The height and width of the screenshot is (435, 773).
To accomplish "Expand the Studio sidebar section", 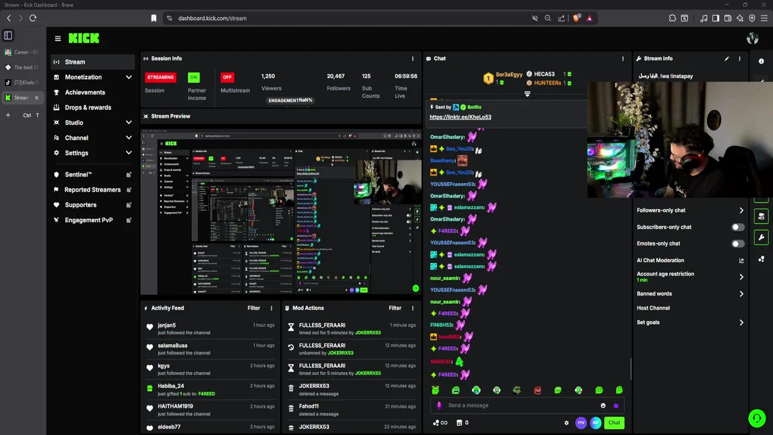I will pyautogui.click(x=128, y=123).
